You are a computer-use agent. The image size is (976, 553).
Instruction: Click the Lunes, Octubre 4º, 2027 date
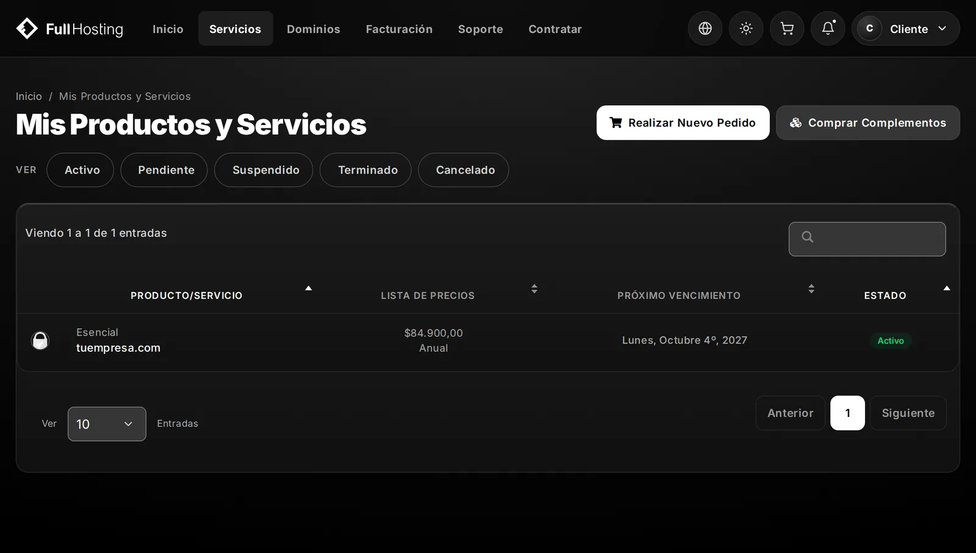[684, 340]
